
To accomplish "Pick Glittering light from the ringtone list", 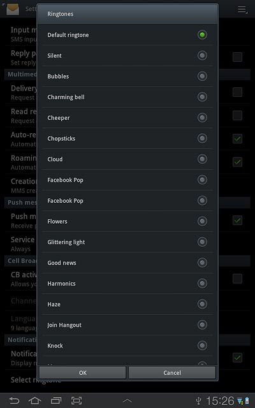I will [x=127, y=242].
